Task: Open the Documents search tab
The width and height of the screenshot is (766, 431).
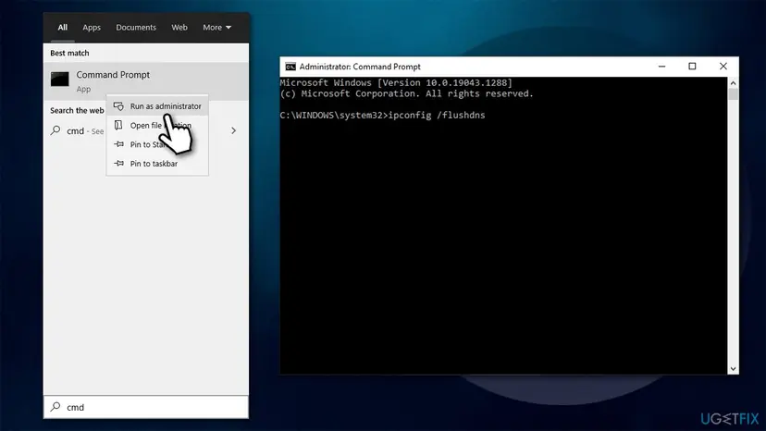Action: click(x=136, y=28)
